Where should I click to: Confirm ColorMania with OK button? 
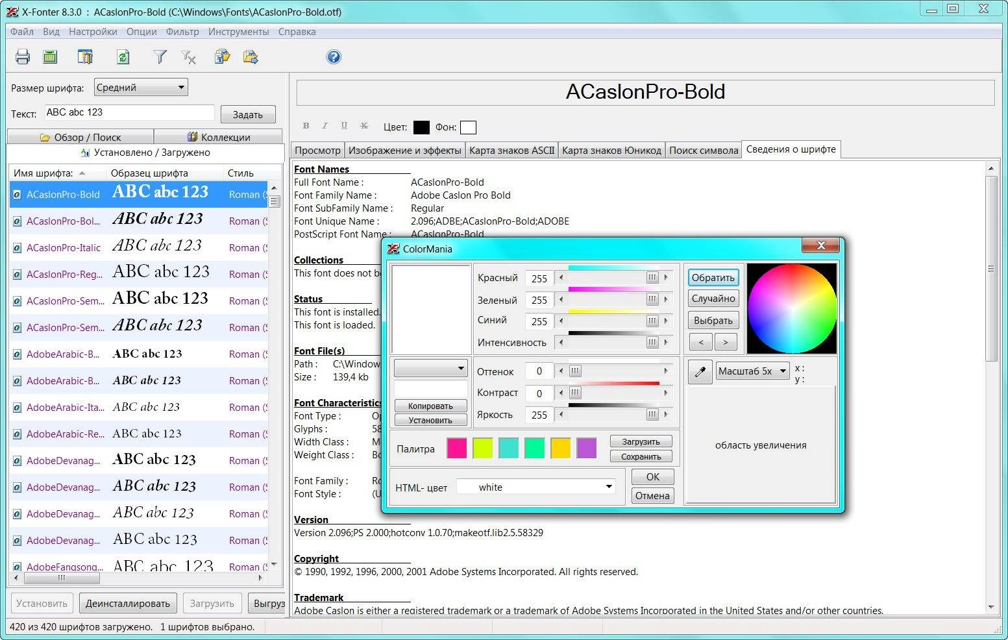(x=653, y=477)
